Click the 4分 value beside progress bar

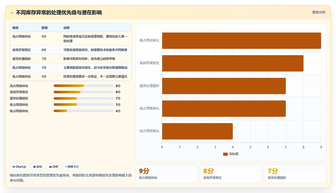coord(118,111)
